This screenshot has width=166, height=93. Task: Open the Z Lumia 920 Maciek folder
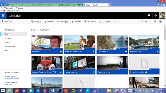click(144, 65)
